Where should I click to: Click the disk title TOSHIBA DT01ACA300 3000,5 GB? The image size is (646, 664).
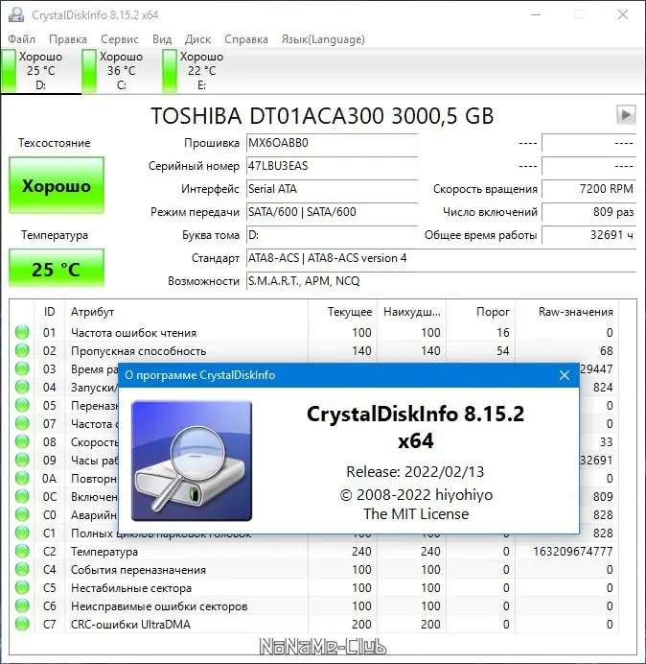322,115
